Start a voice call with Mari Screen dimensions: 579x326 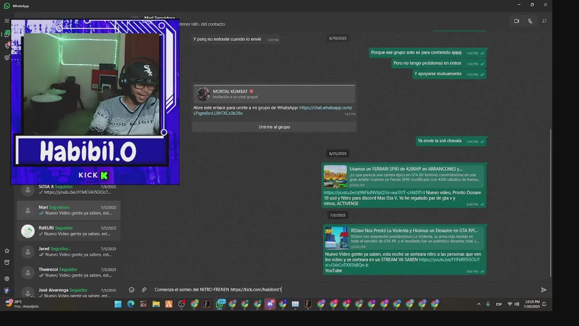click(x=530, y=21)
